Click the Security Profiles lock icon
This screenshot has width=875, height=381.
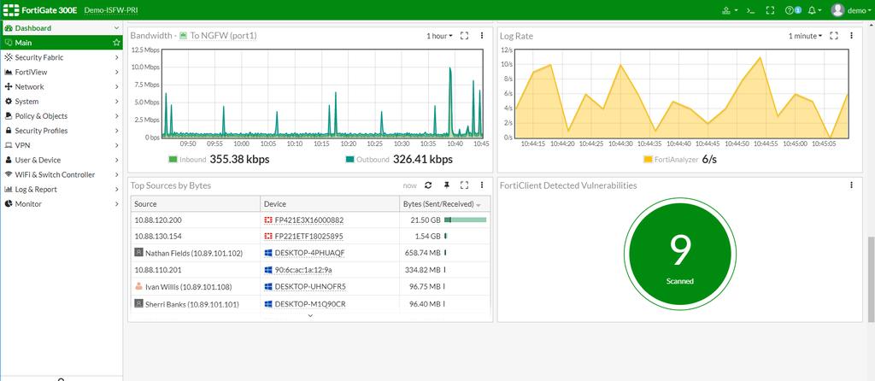(x=9, y=131)
